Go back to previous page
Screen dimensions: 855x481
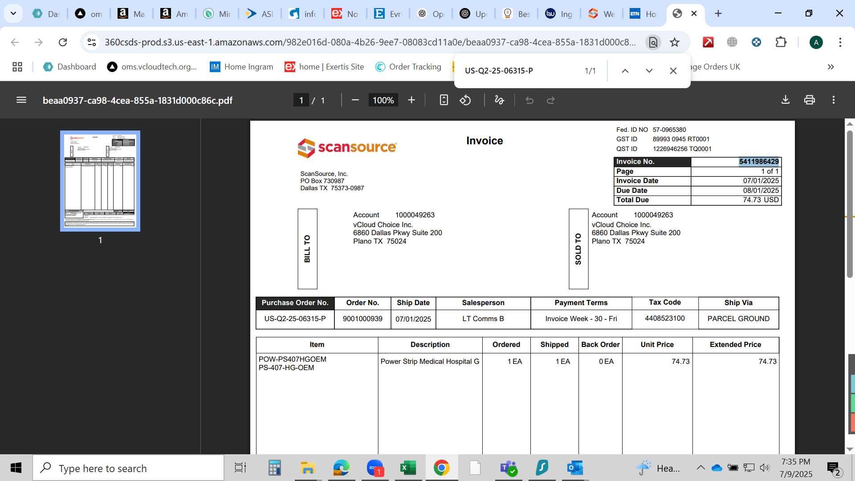click(15, 42)
